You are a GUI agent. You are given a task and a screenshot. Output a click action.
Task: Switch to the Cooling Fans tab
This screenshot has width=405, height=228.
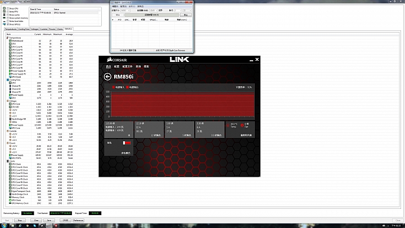(x=24, y=29)
